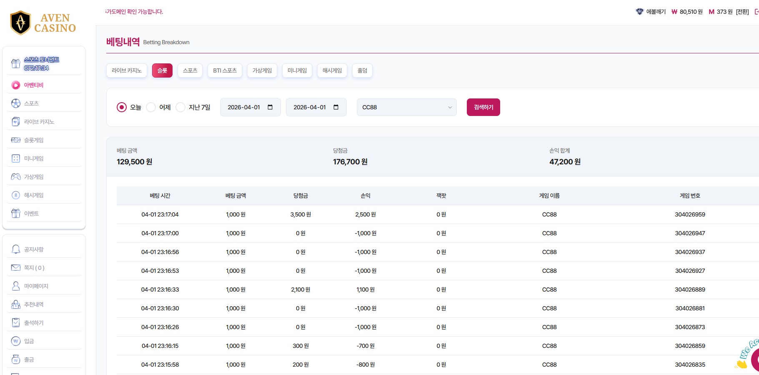Image resolution: width=759 pixels, height=375 pixels.
Task: Open the end date calendar picker
Action: click(336, 108)
